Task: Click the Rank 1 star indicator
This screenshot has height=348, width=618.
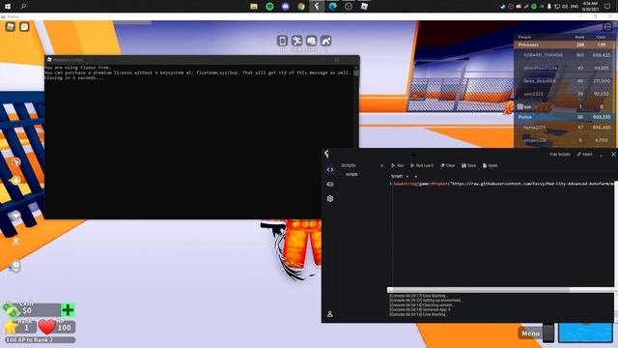Action: pyautogui.click(x=19, y=327)
